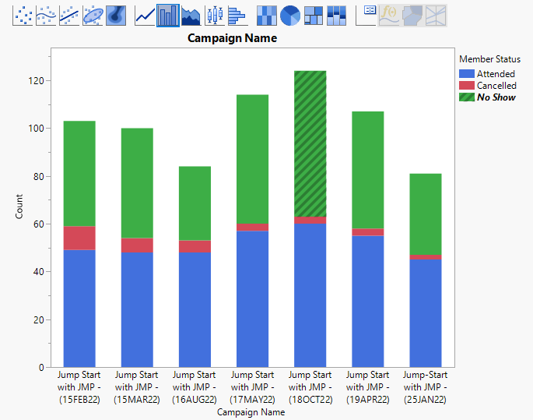Select the Ellipse element icon
The image size is (533, 420).
point(93,16)
